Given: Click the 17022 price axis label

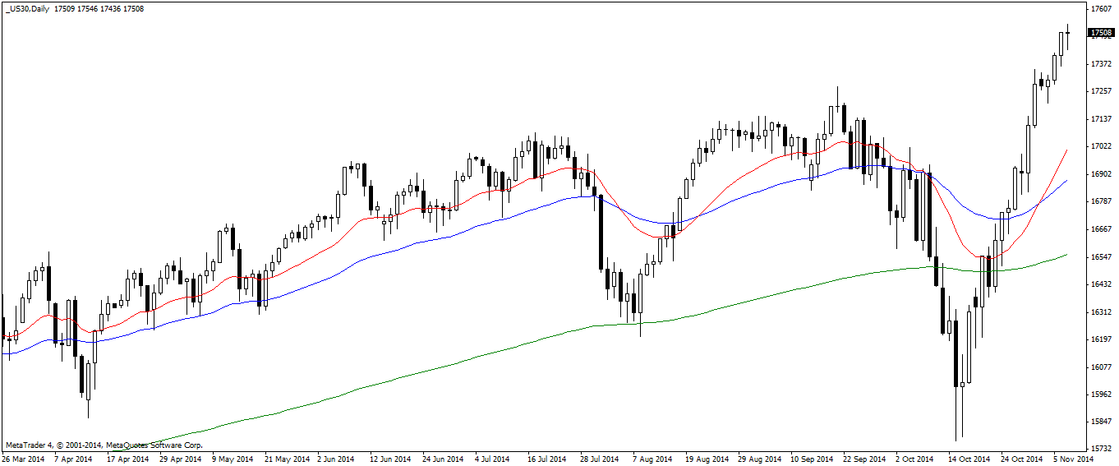Looking at the screenshot, I should tap(1101, 146).
